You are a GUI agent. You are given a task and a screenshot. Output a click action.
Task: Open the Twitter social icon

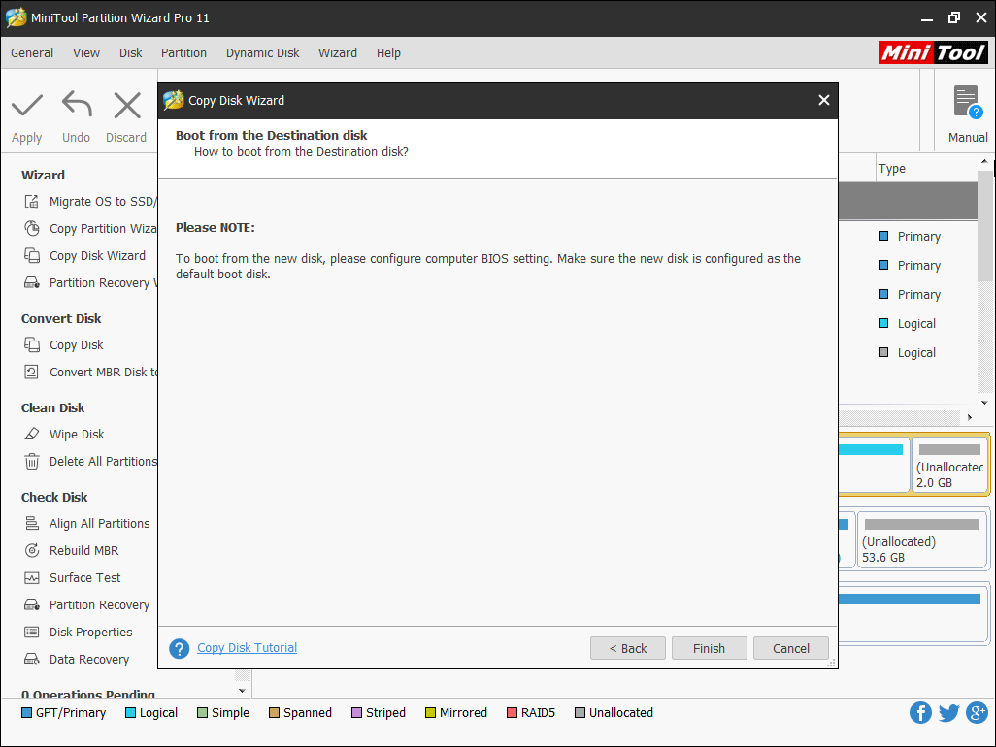(948, 713)
